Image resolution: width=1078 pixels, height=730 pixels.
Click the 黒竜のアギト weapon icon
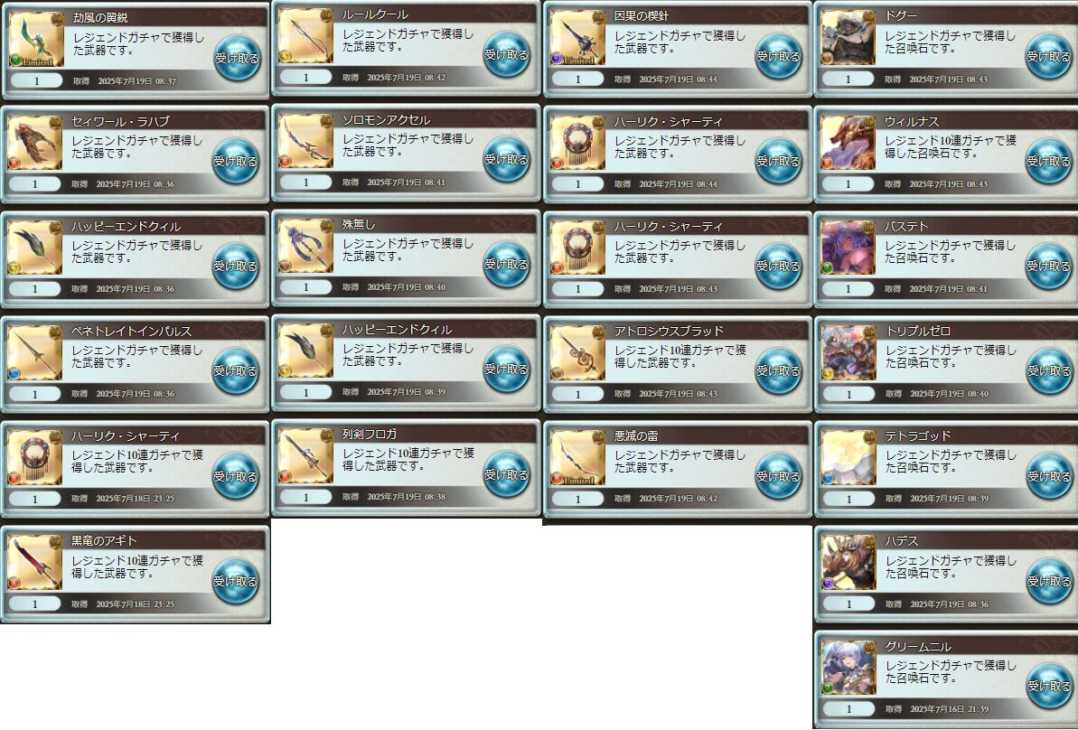[35, 562]
